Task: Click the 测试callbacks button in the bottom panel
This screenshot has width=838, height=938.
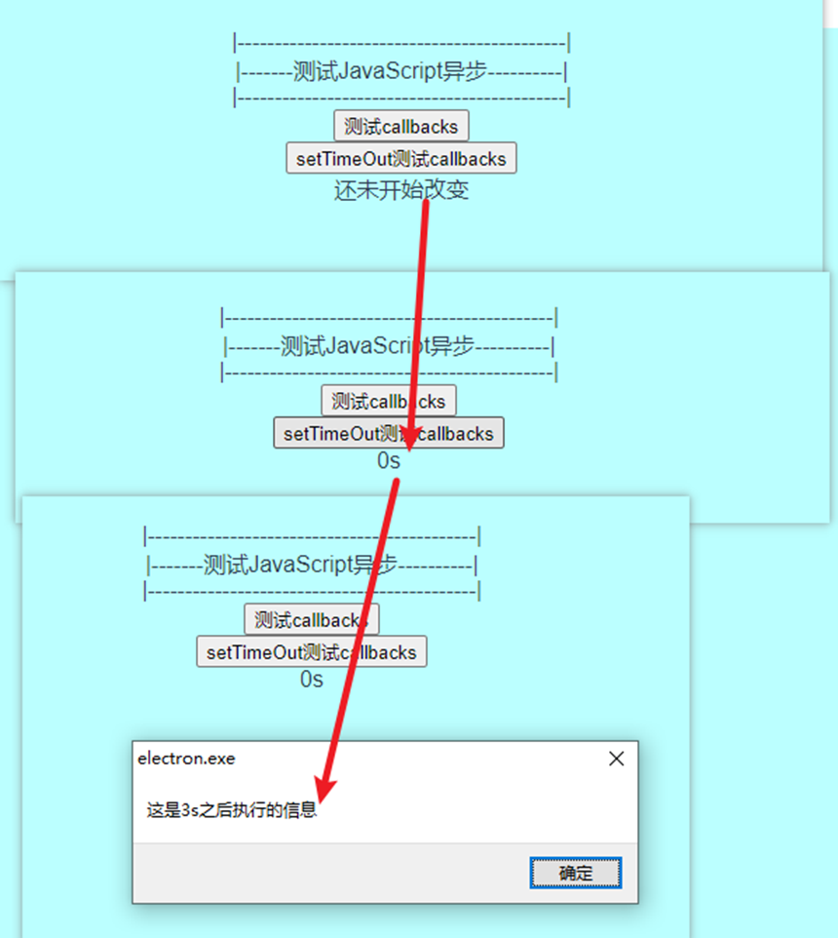Action: (x=310, y=618)
